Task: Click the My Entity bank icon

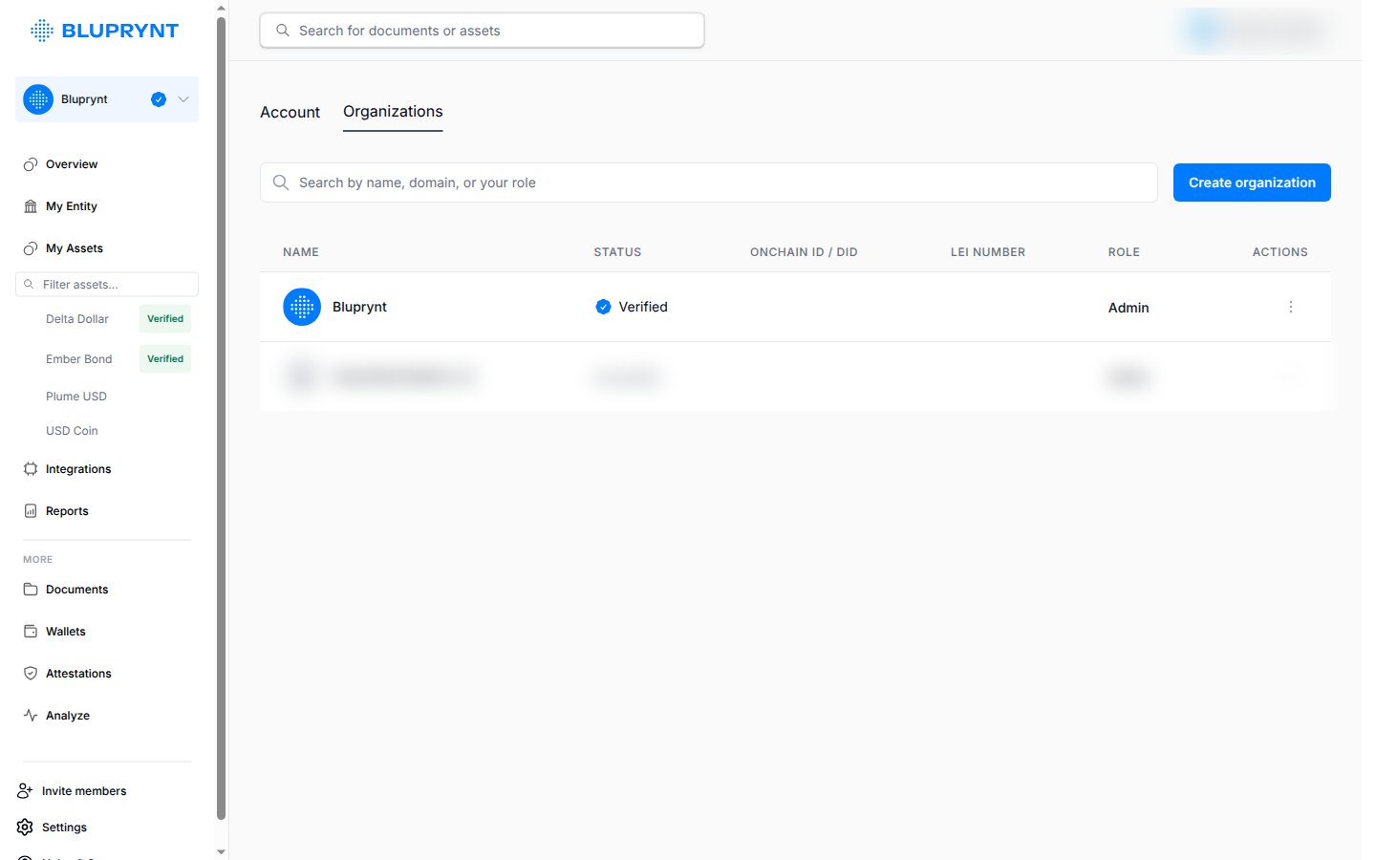Action: (x=31, y=206)
